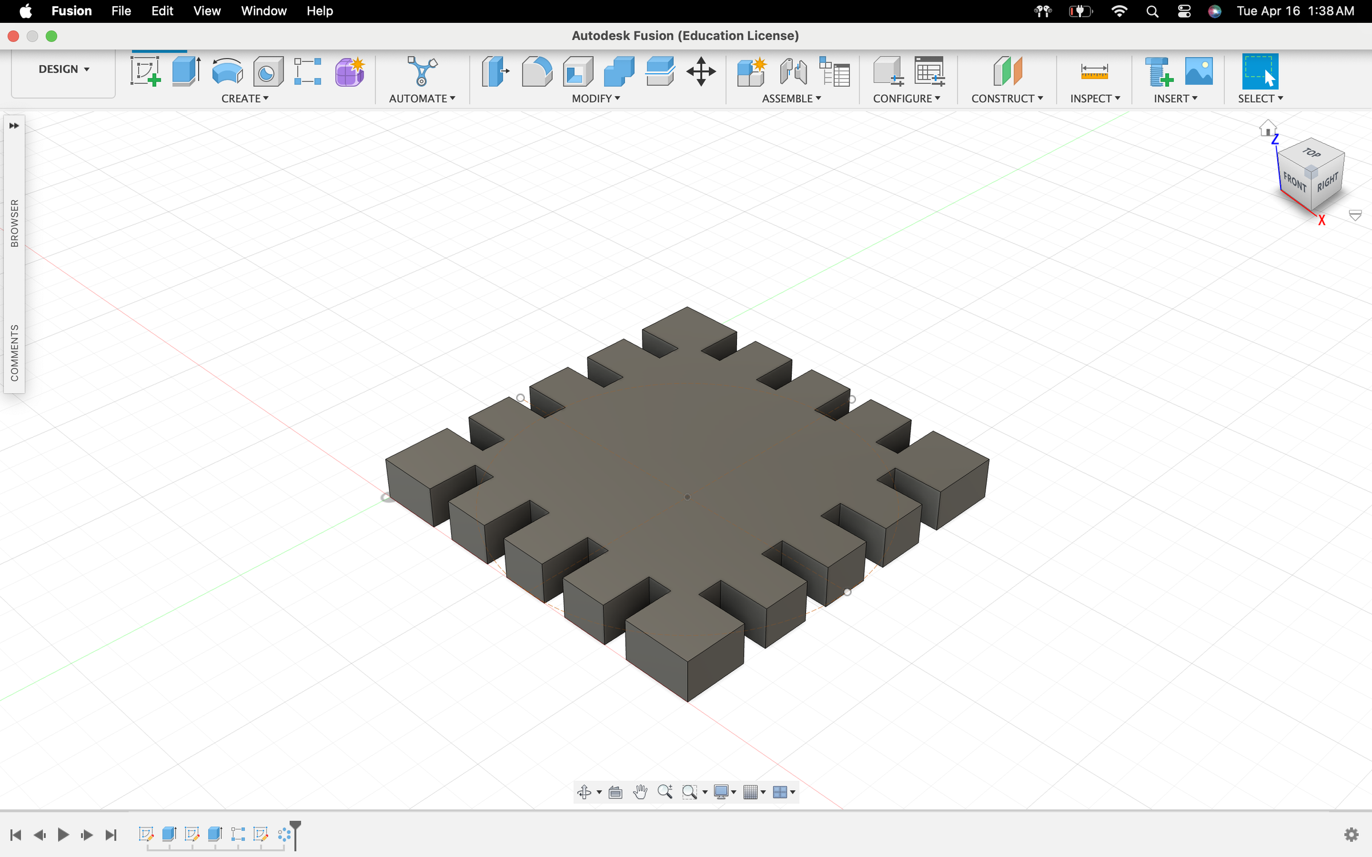Select the Revolve tool
This screenshot has width=1372, height=857.
227,71
